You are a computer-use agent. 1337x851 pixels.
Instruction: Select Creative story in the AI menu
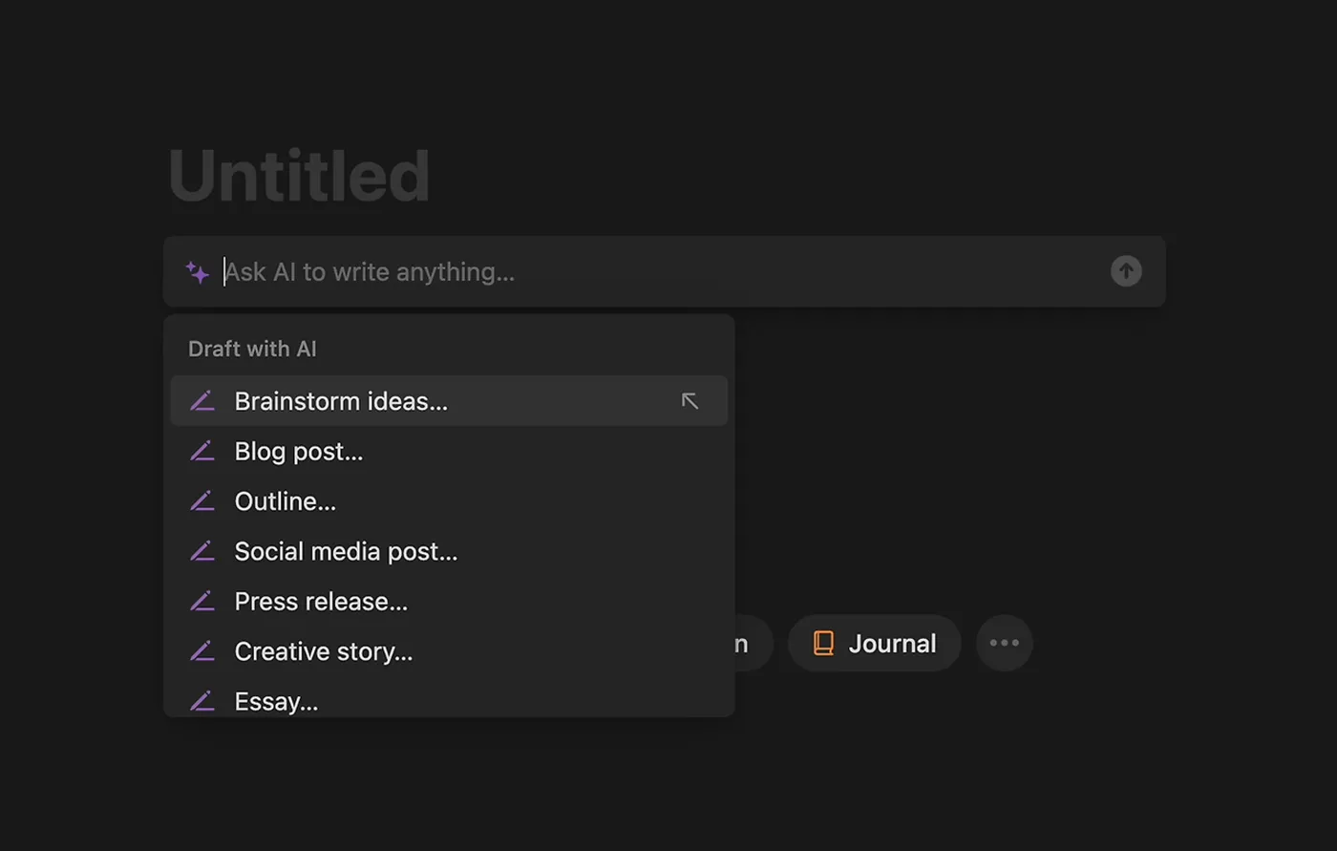coord(324,651)
